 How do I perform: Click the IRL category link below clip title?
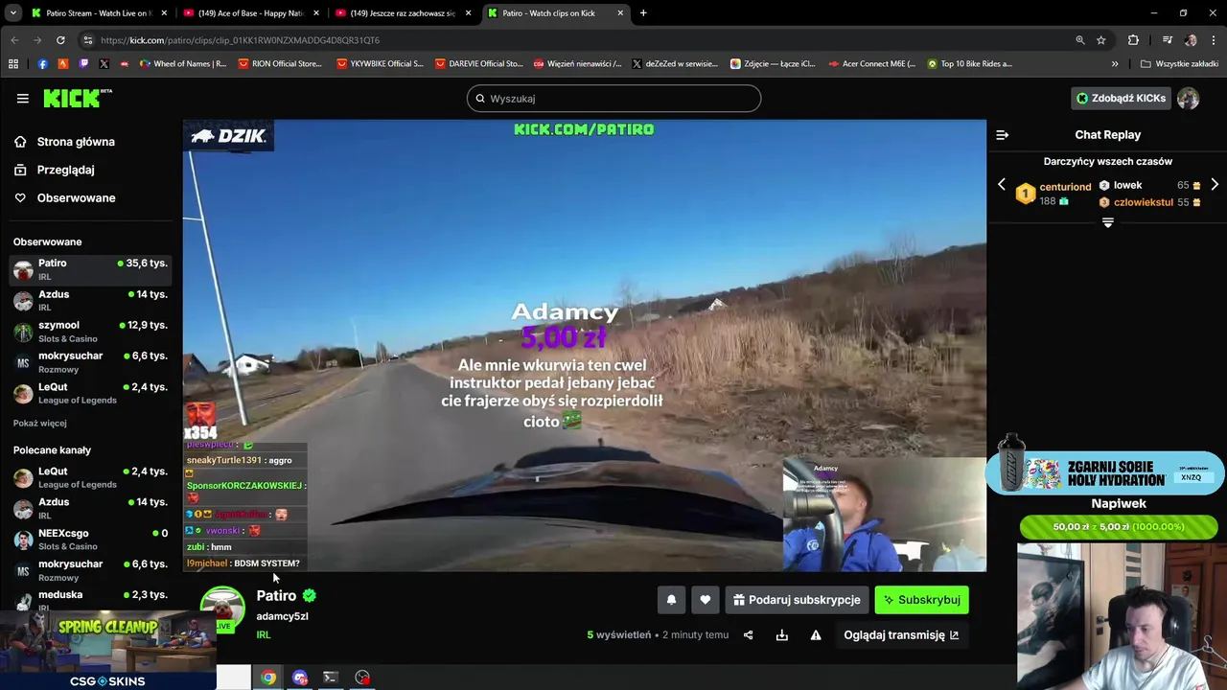(264, 634)
